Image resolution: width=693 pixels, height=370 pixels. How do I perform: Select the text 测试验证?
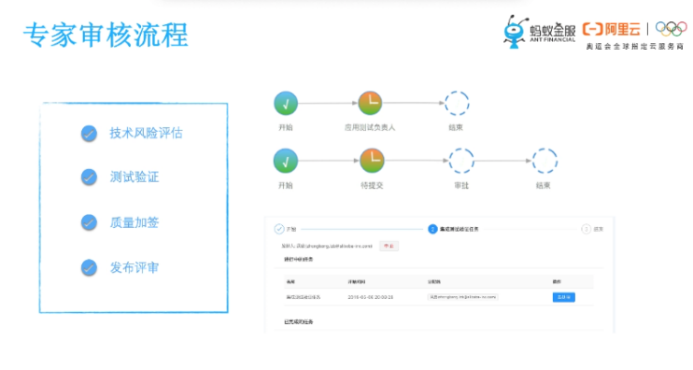point(134,178)
